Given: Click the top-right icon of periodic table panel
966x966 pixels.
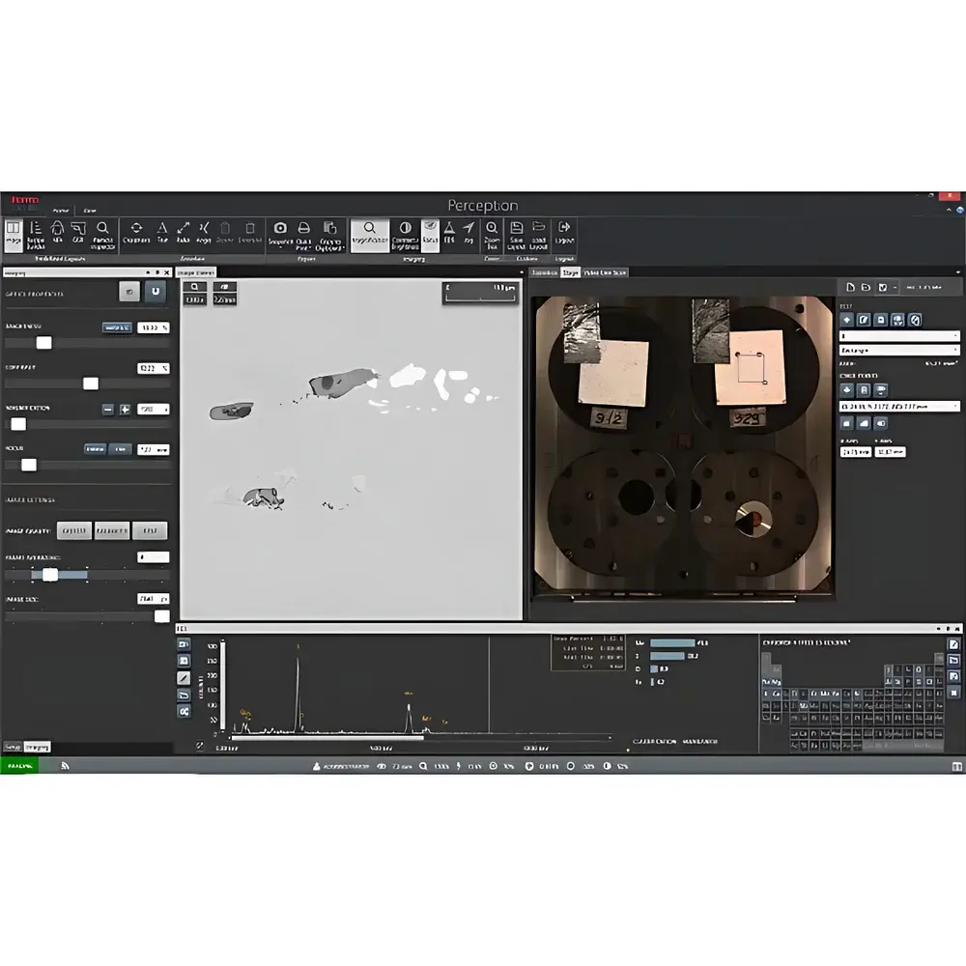Looking at the screenshot, I should pos(953,644).
